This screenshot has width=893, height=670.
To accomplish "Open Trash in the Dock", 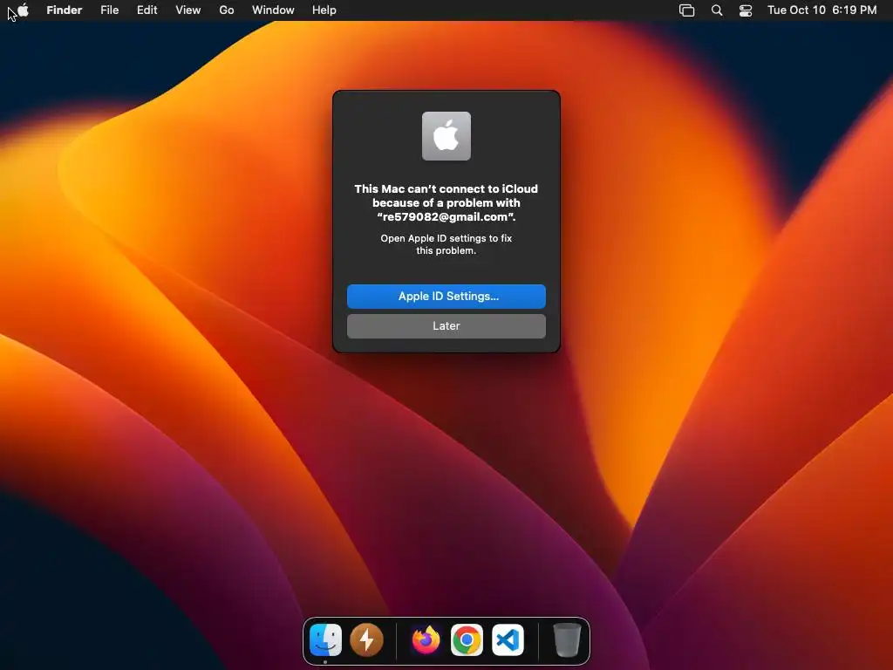I will 567,639.
